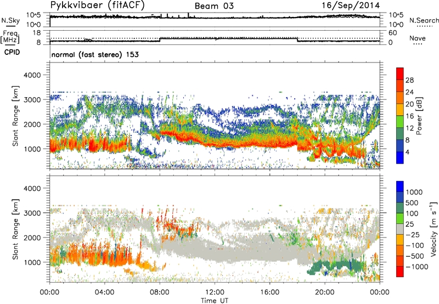Click the 2000 tick in velocity panel
The width and height of the screenshot is (439, 304).
pos(32,238)
